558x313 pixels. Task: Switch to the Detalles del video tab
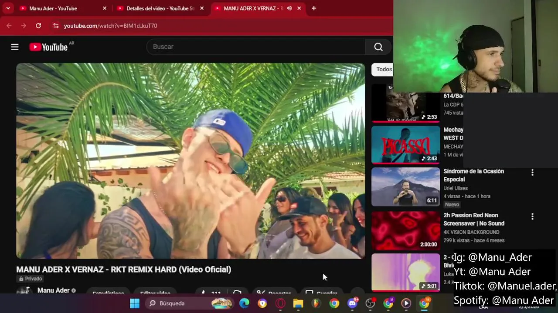coord(160,8)
